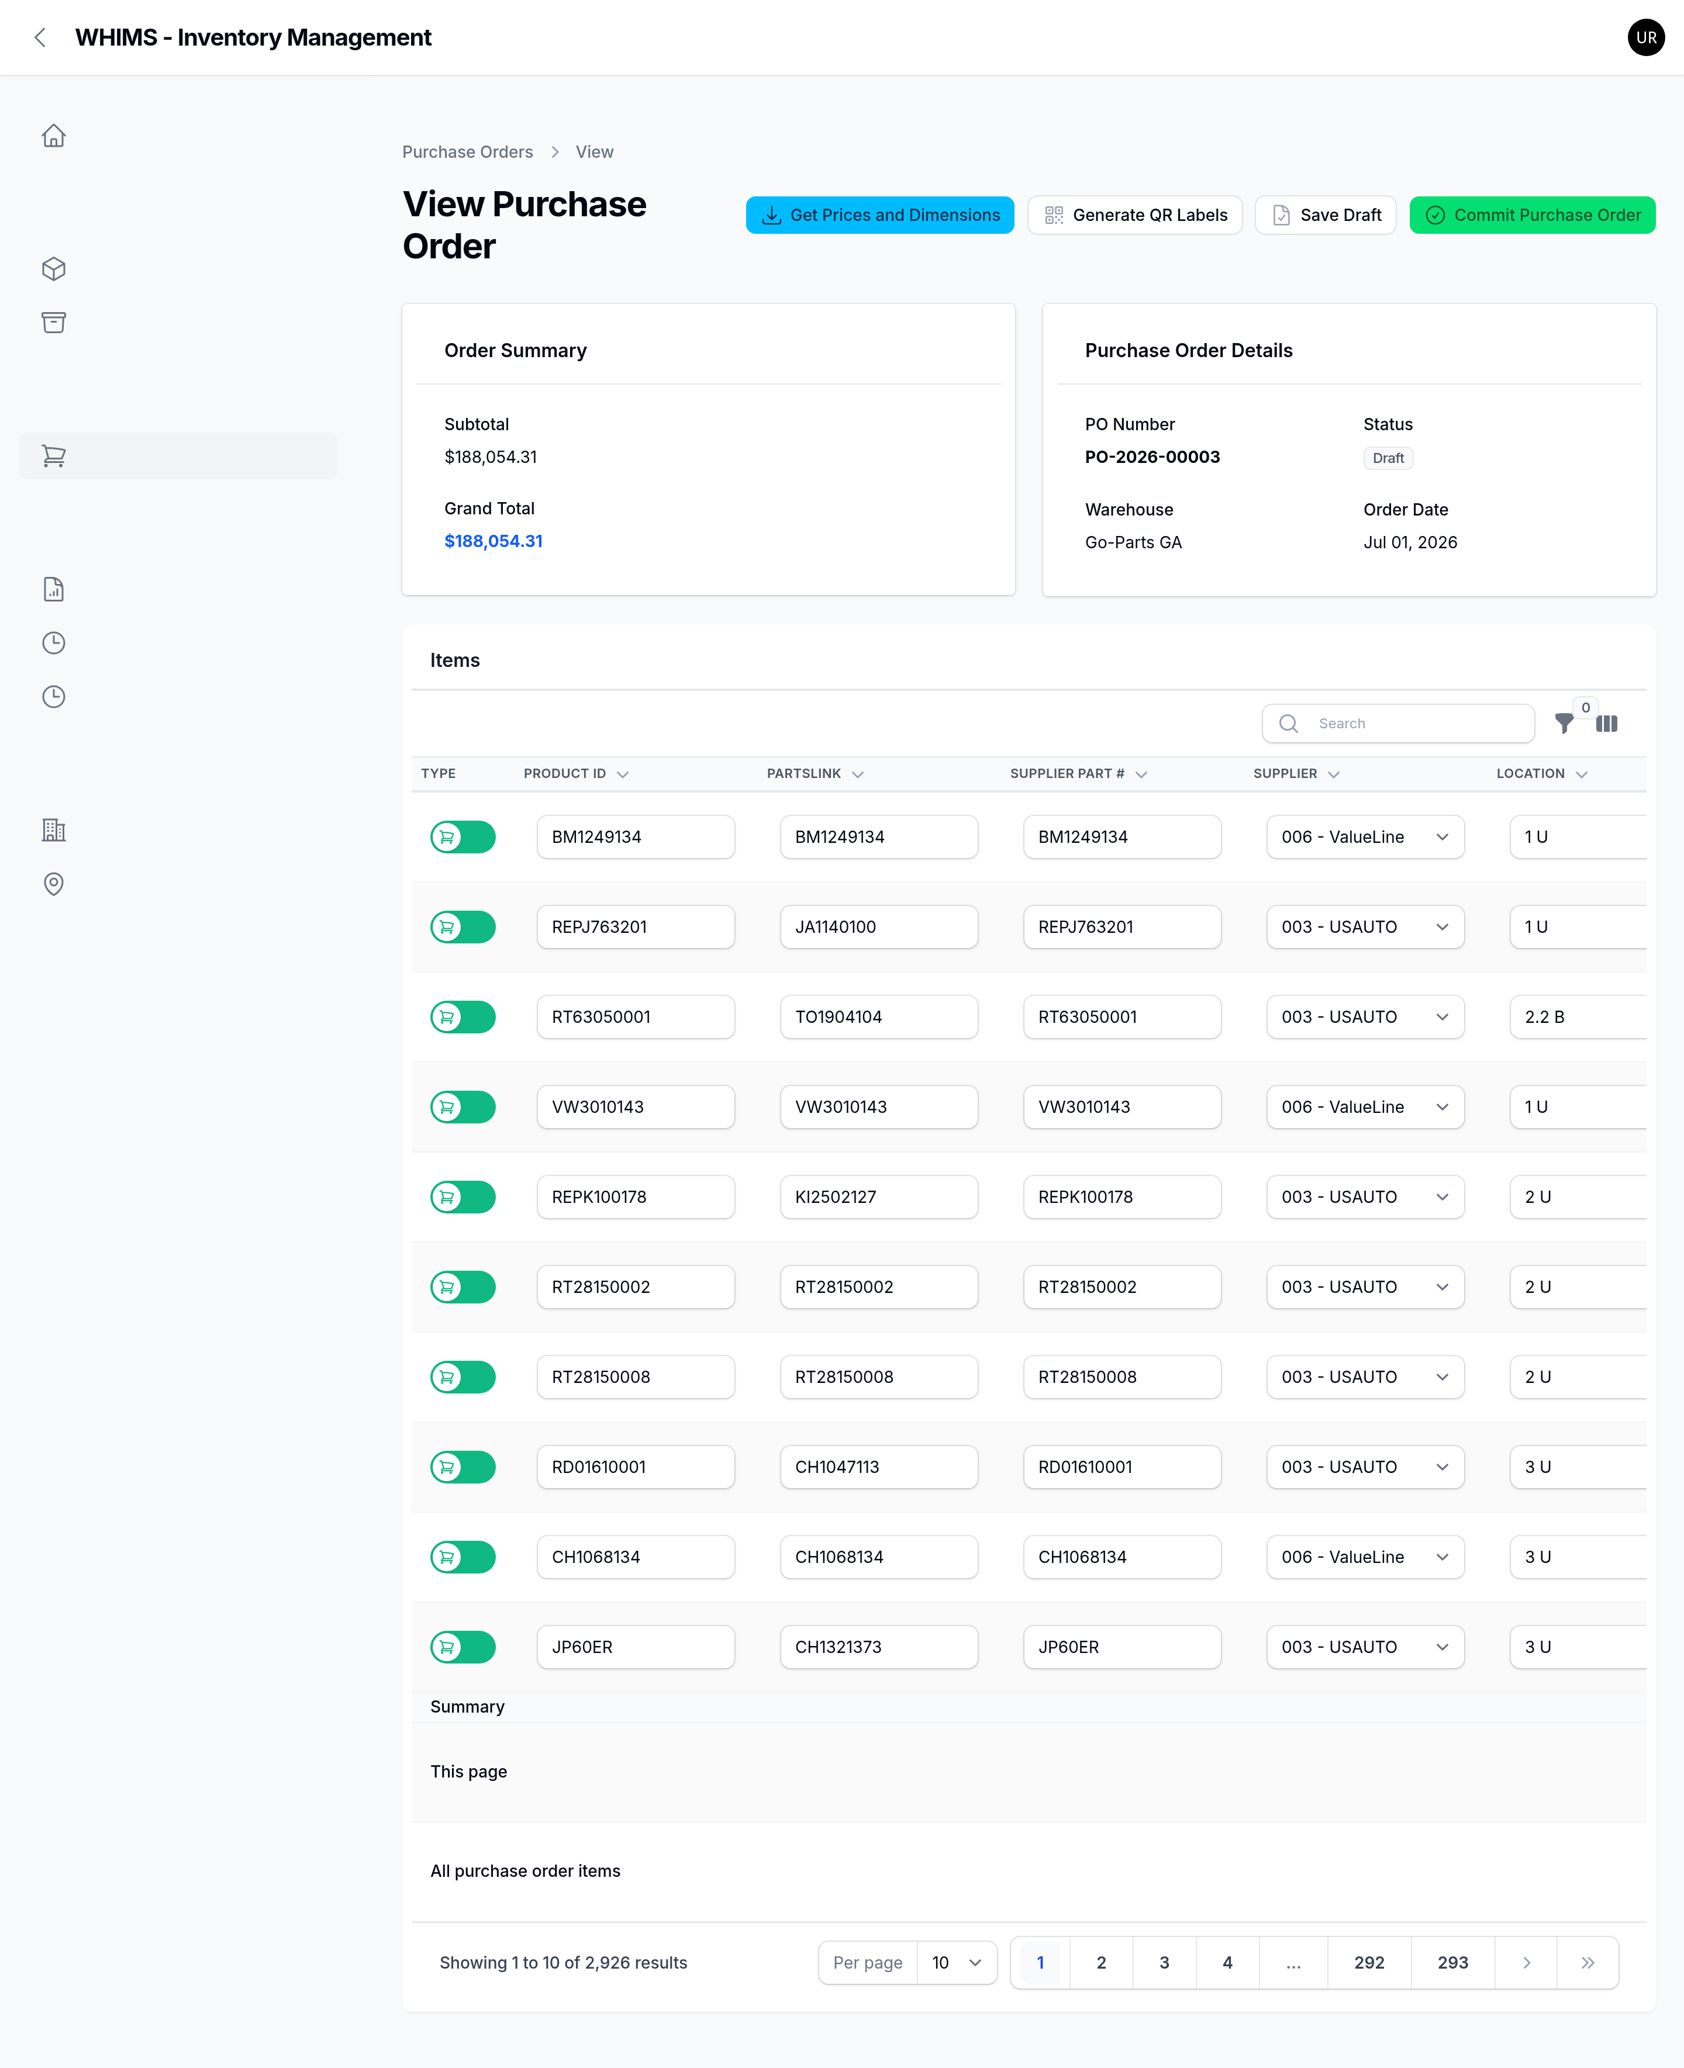Toggle type switch for row REPK100178
Screen dimensions: 1684x2068
coord(463,1197)
